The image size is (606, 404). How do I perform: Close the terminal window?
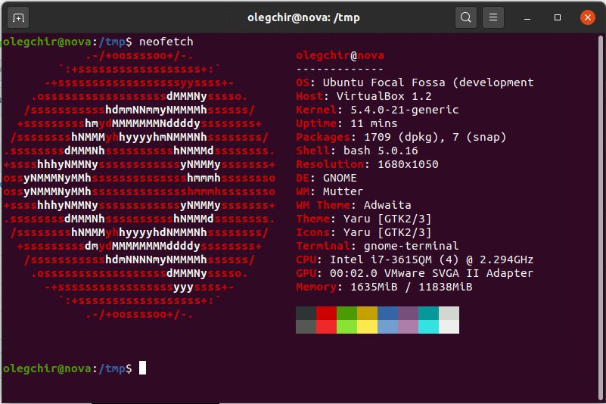pyautogui.click(x=587, y=17)
